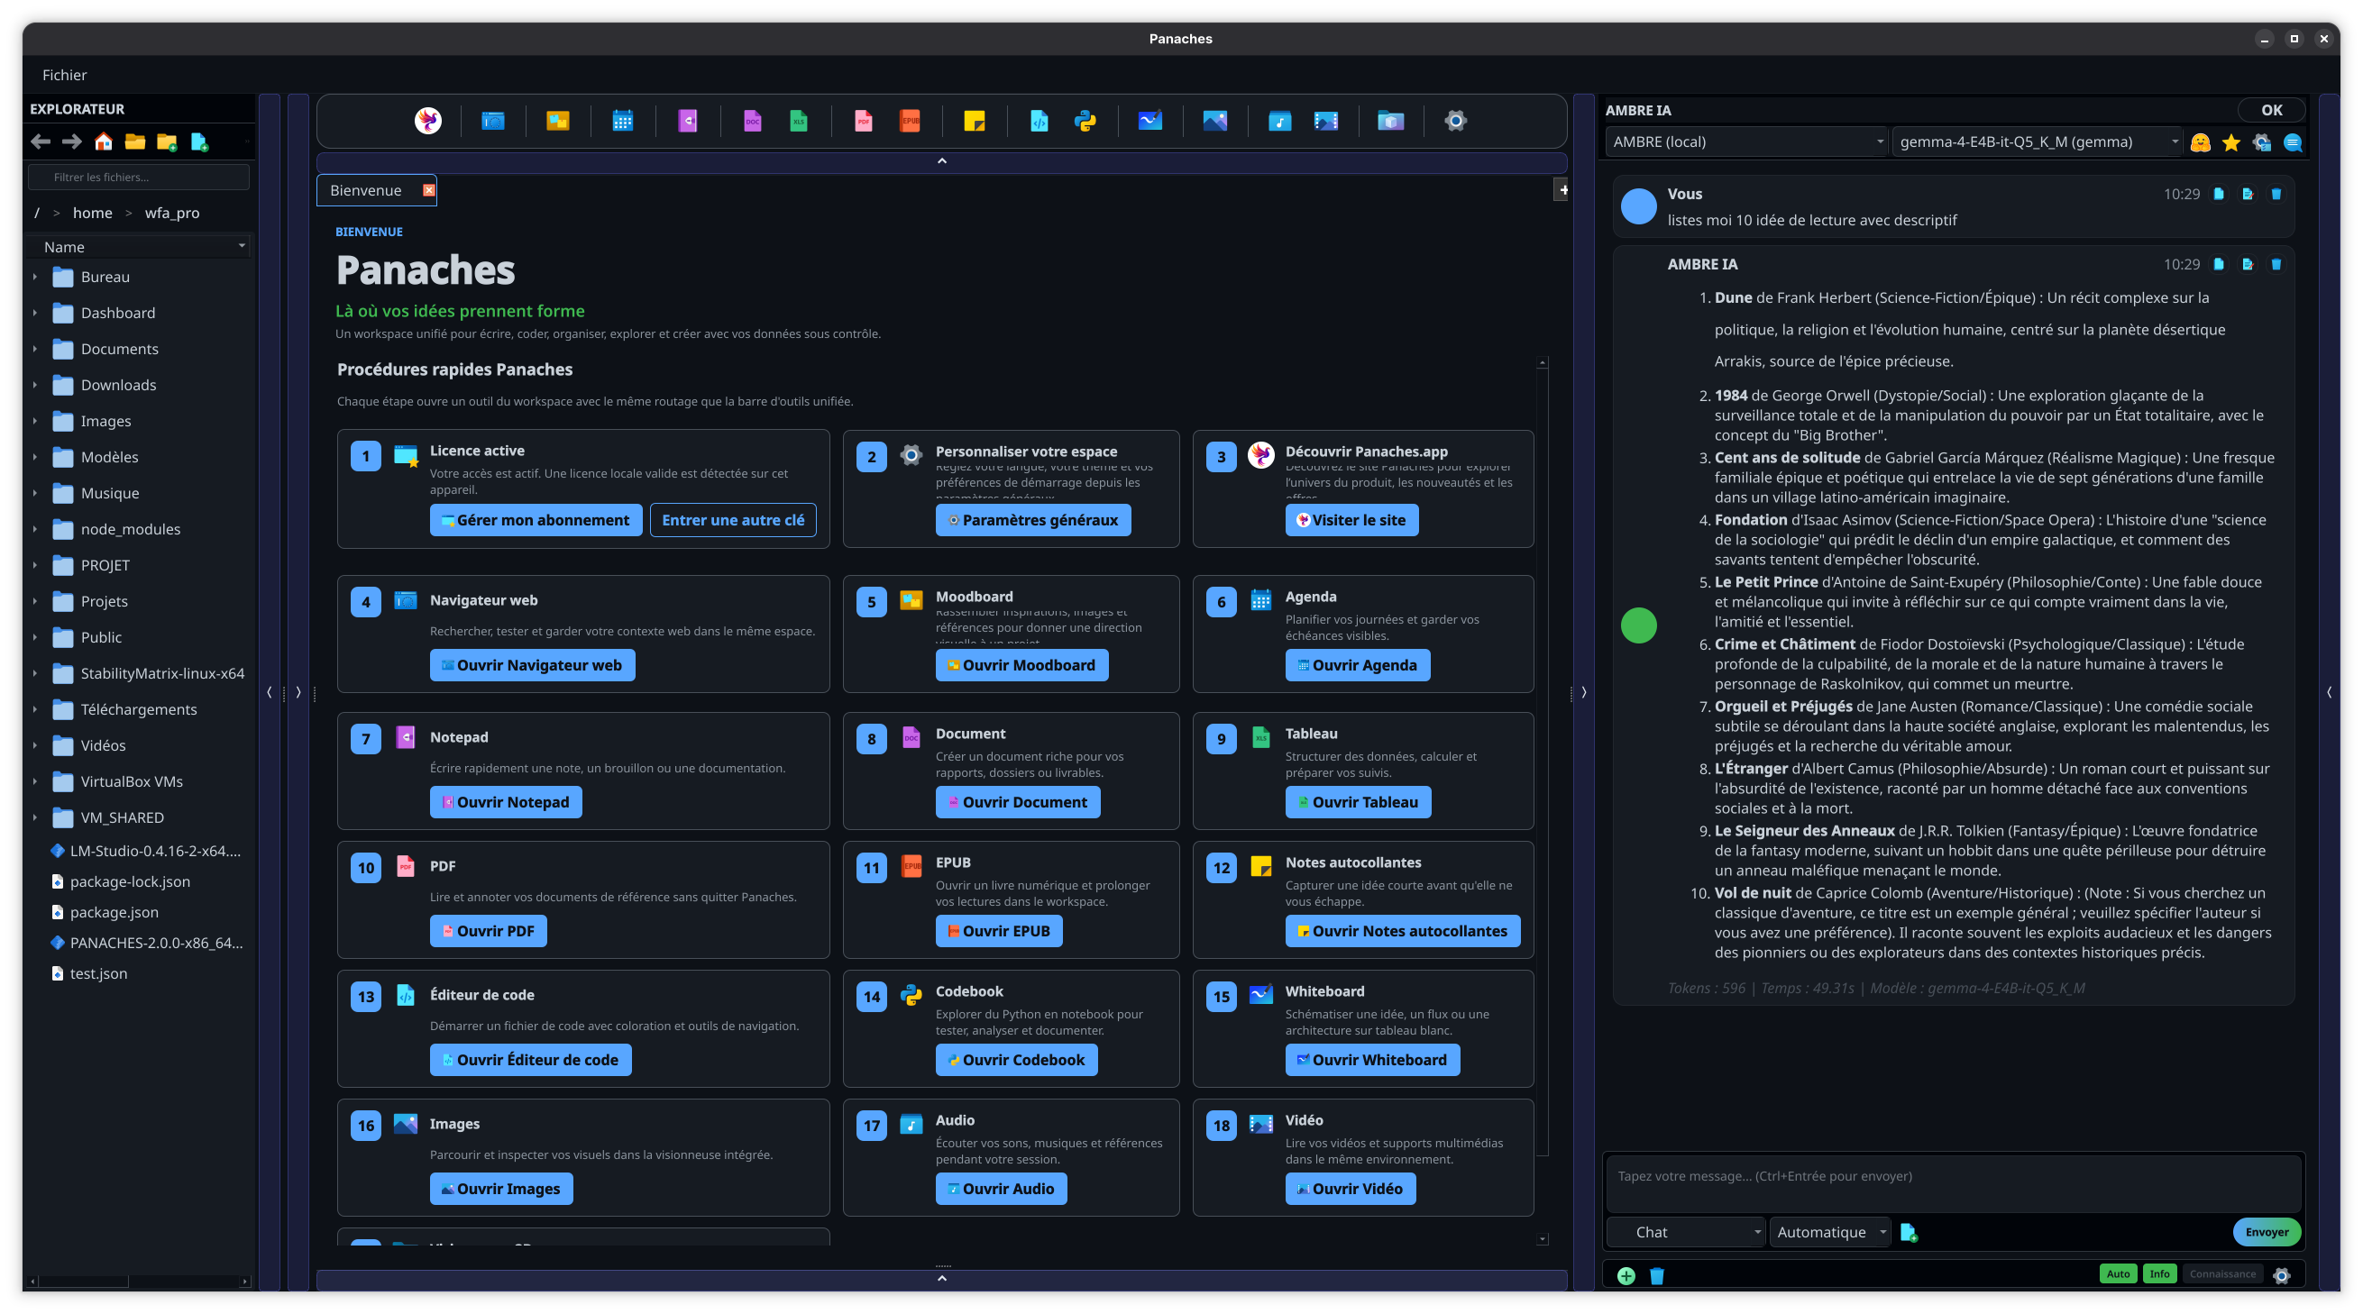Open the PDF reader toolbar icon
The image size is (2363, 1314).
[x=863, y=120]
